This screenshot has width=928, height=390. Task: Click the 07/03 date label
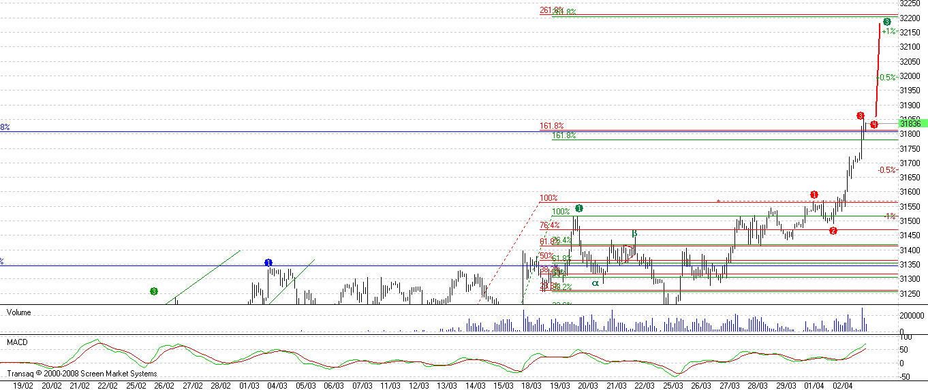[362, 385]
